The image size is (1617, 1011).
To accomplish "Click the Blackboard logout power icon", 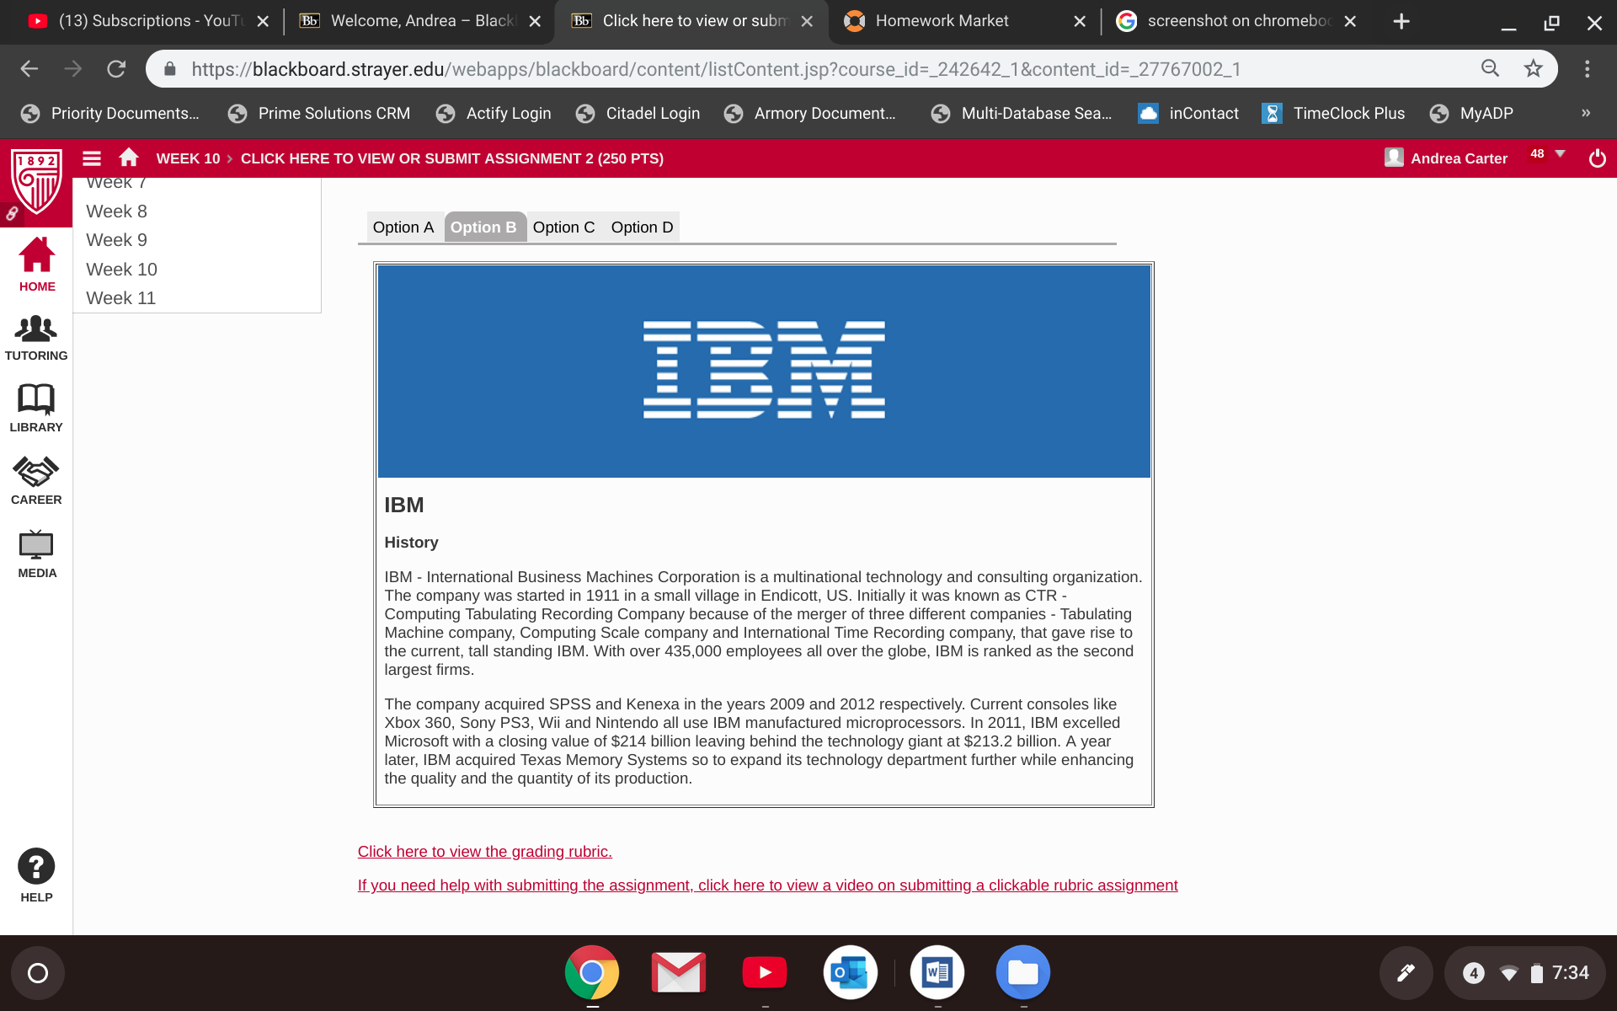I will coord(1597,158).
